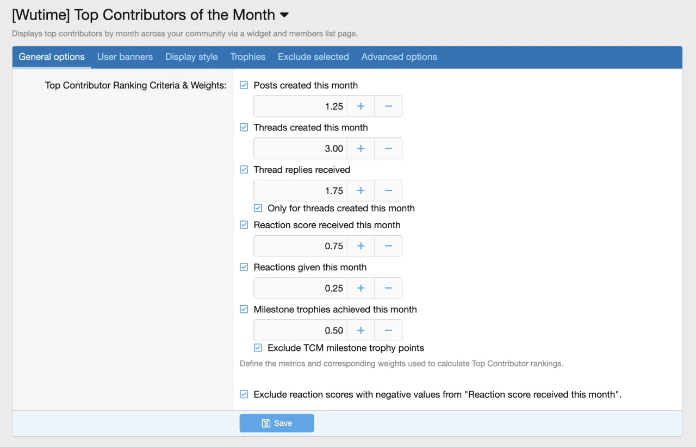Screen dimensions: 696x447
Task: Open the Display style tab
Action: click(x=191, y=57)
